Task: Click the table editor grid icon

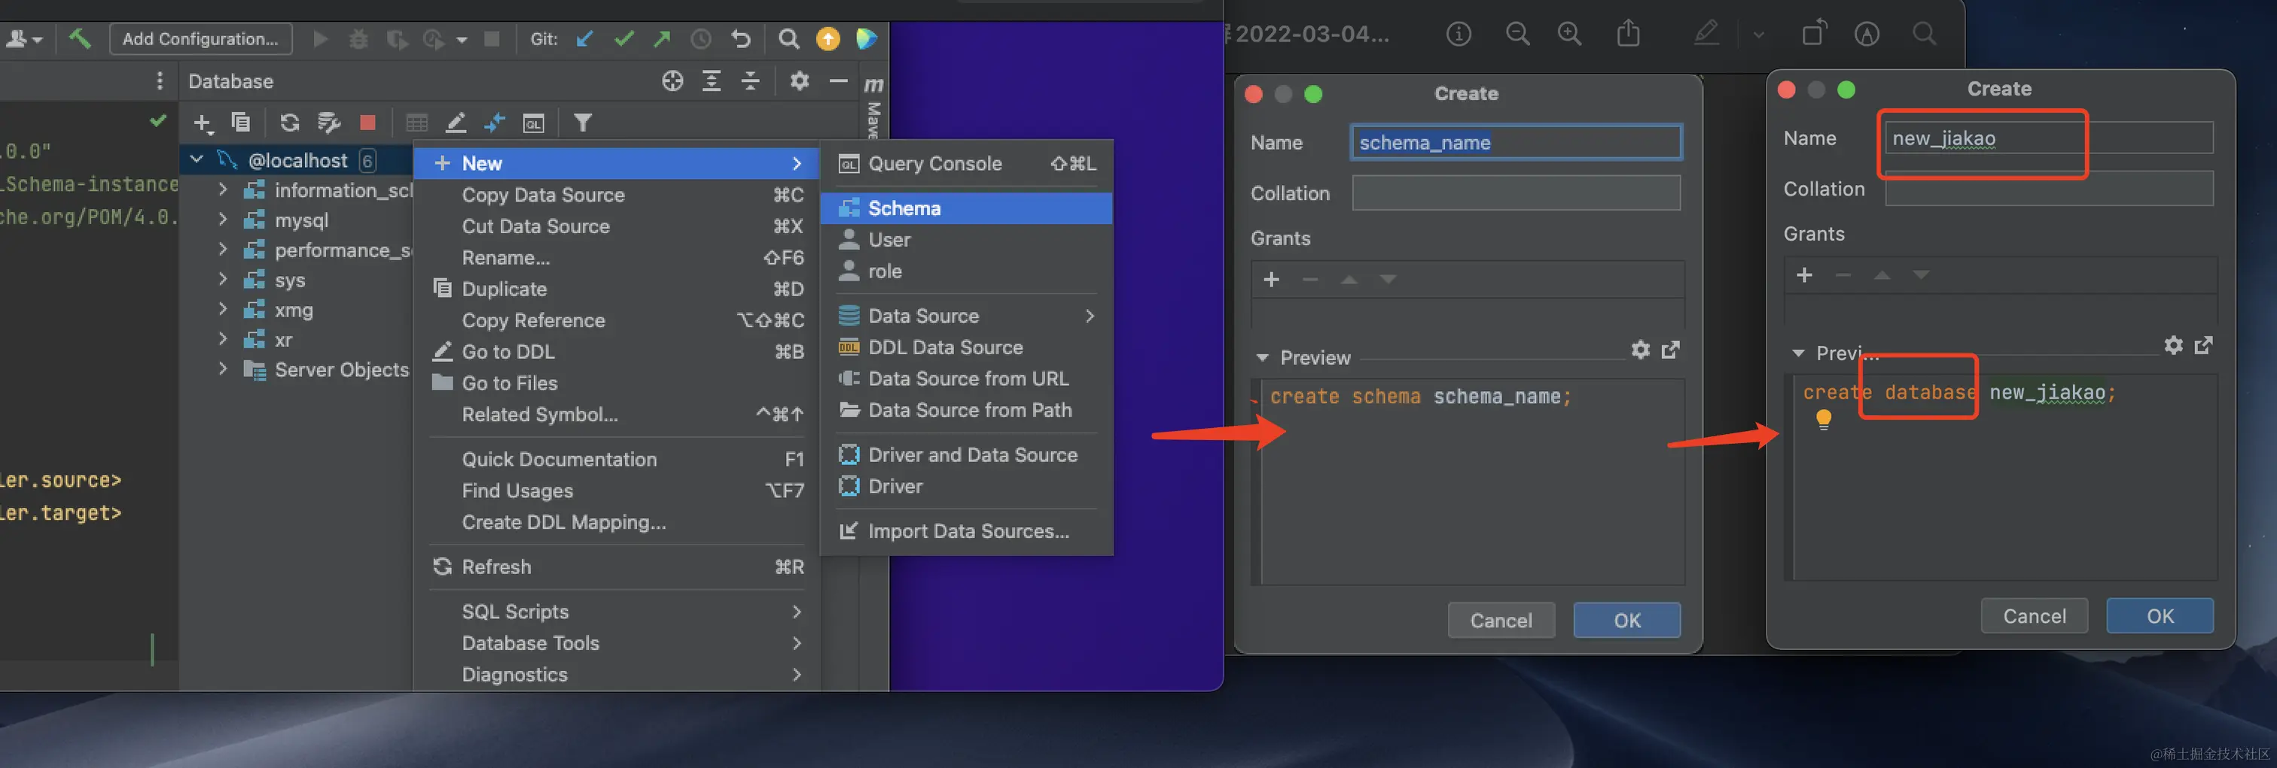Action: (x=416, y=123)
